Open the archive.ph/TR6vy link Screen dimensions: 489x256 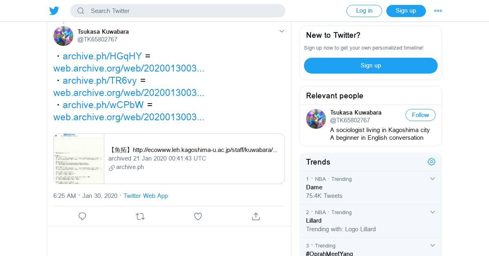[x=100, y=80]
